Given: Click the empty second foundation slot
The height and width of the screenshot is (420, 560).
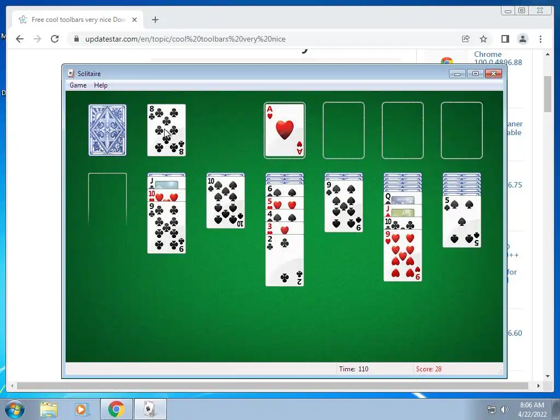Looking at the screenshot, I should tap(343, 130).
